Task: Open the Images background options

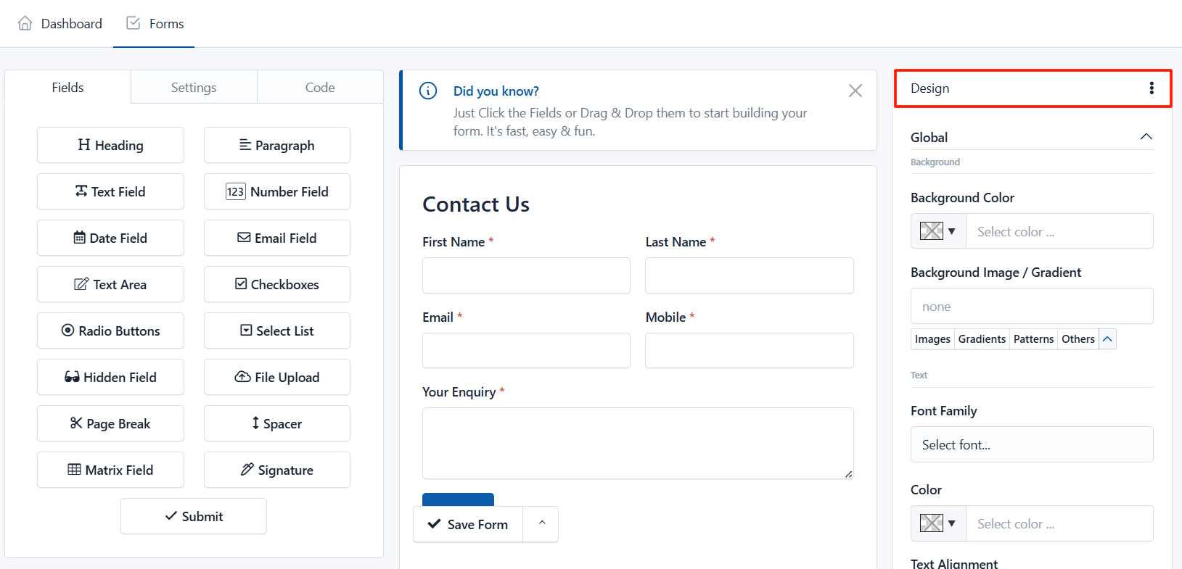Action: tap(932, 339)
